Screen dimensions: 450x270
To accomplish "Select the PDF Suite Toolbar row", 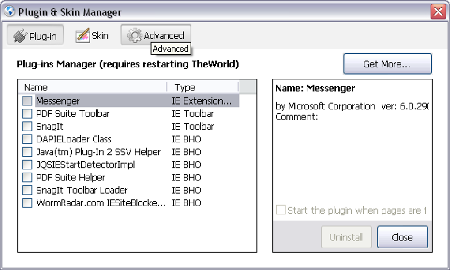I will pos(73,114).
